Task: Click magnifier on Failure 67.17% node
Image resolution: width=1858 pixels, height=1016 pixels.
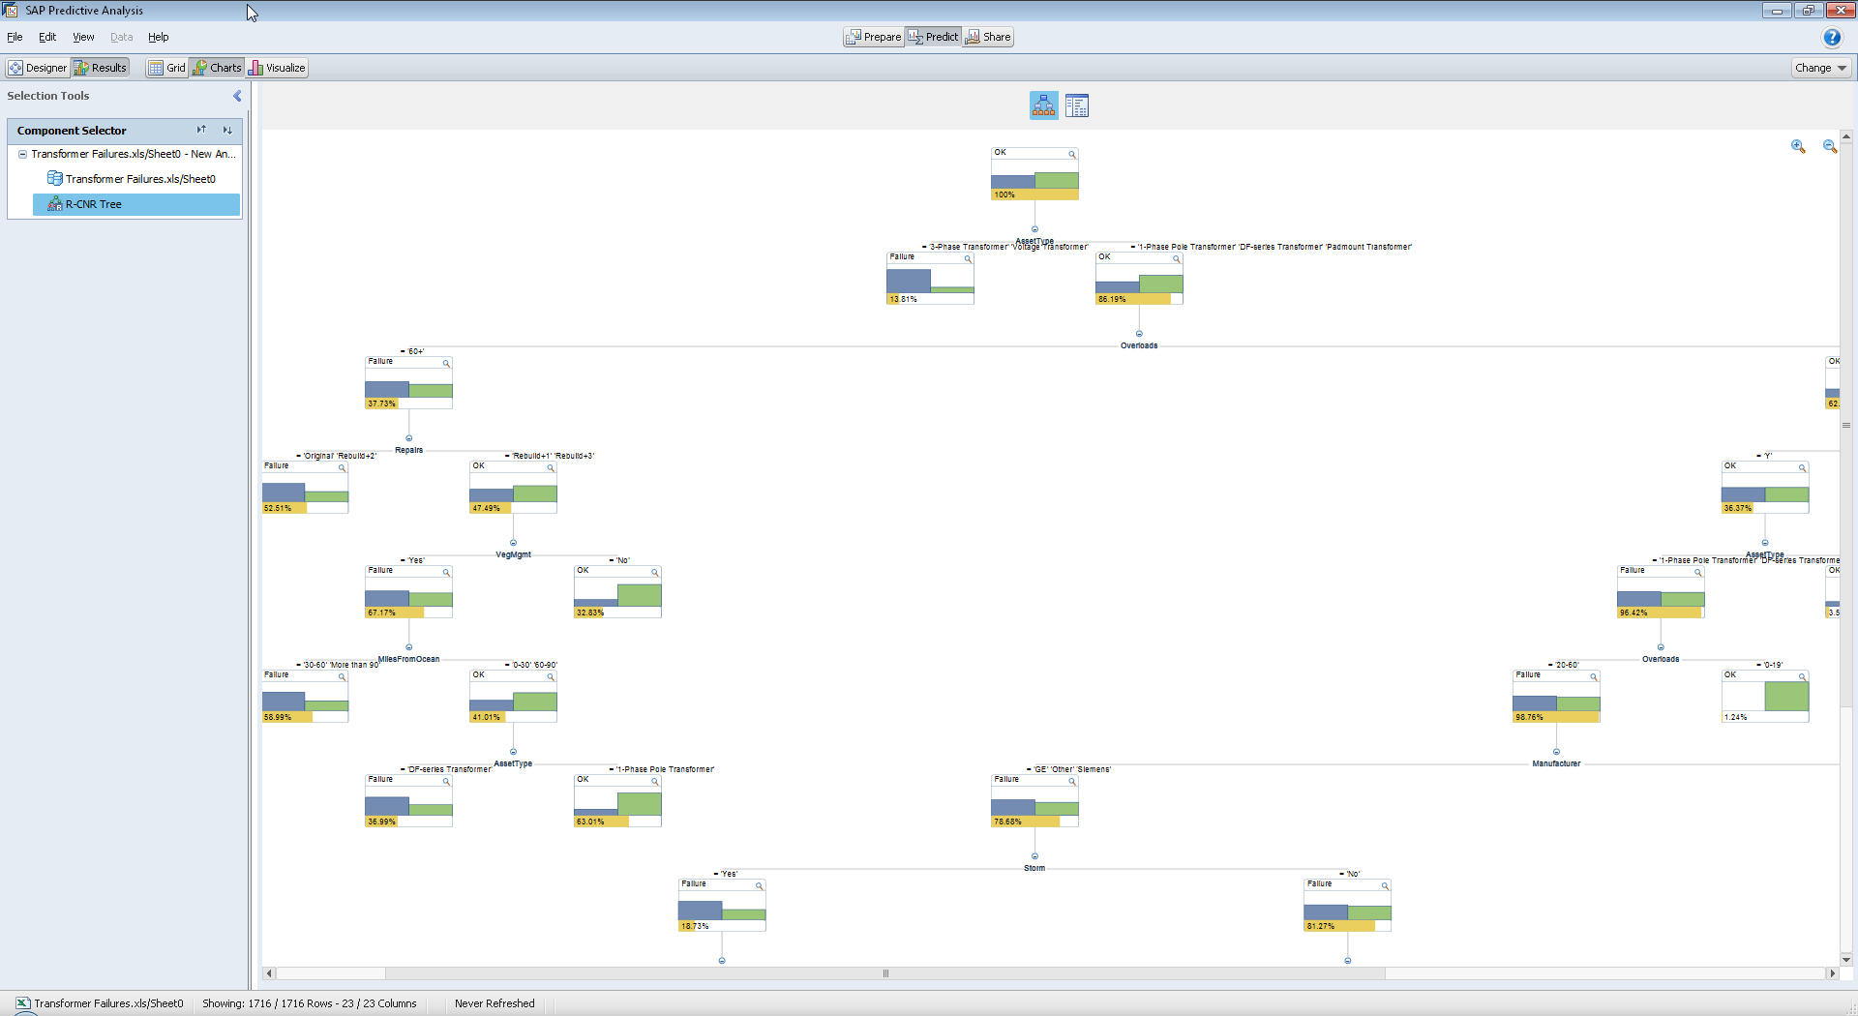Action: (x=446, y=572)
